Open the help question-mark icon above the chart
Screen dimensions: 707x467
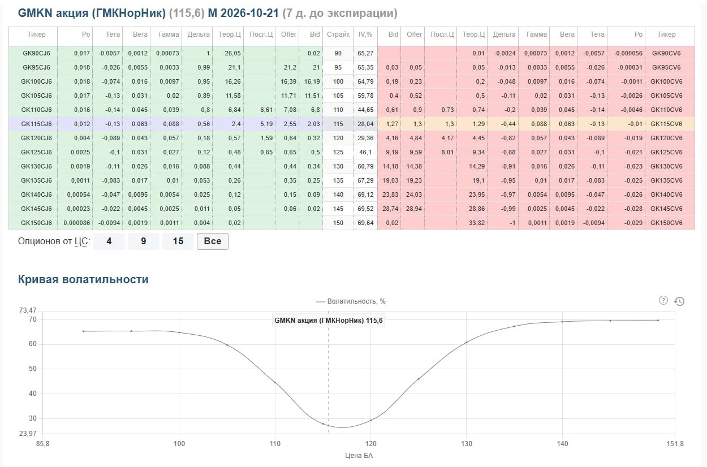pos(664,300)
